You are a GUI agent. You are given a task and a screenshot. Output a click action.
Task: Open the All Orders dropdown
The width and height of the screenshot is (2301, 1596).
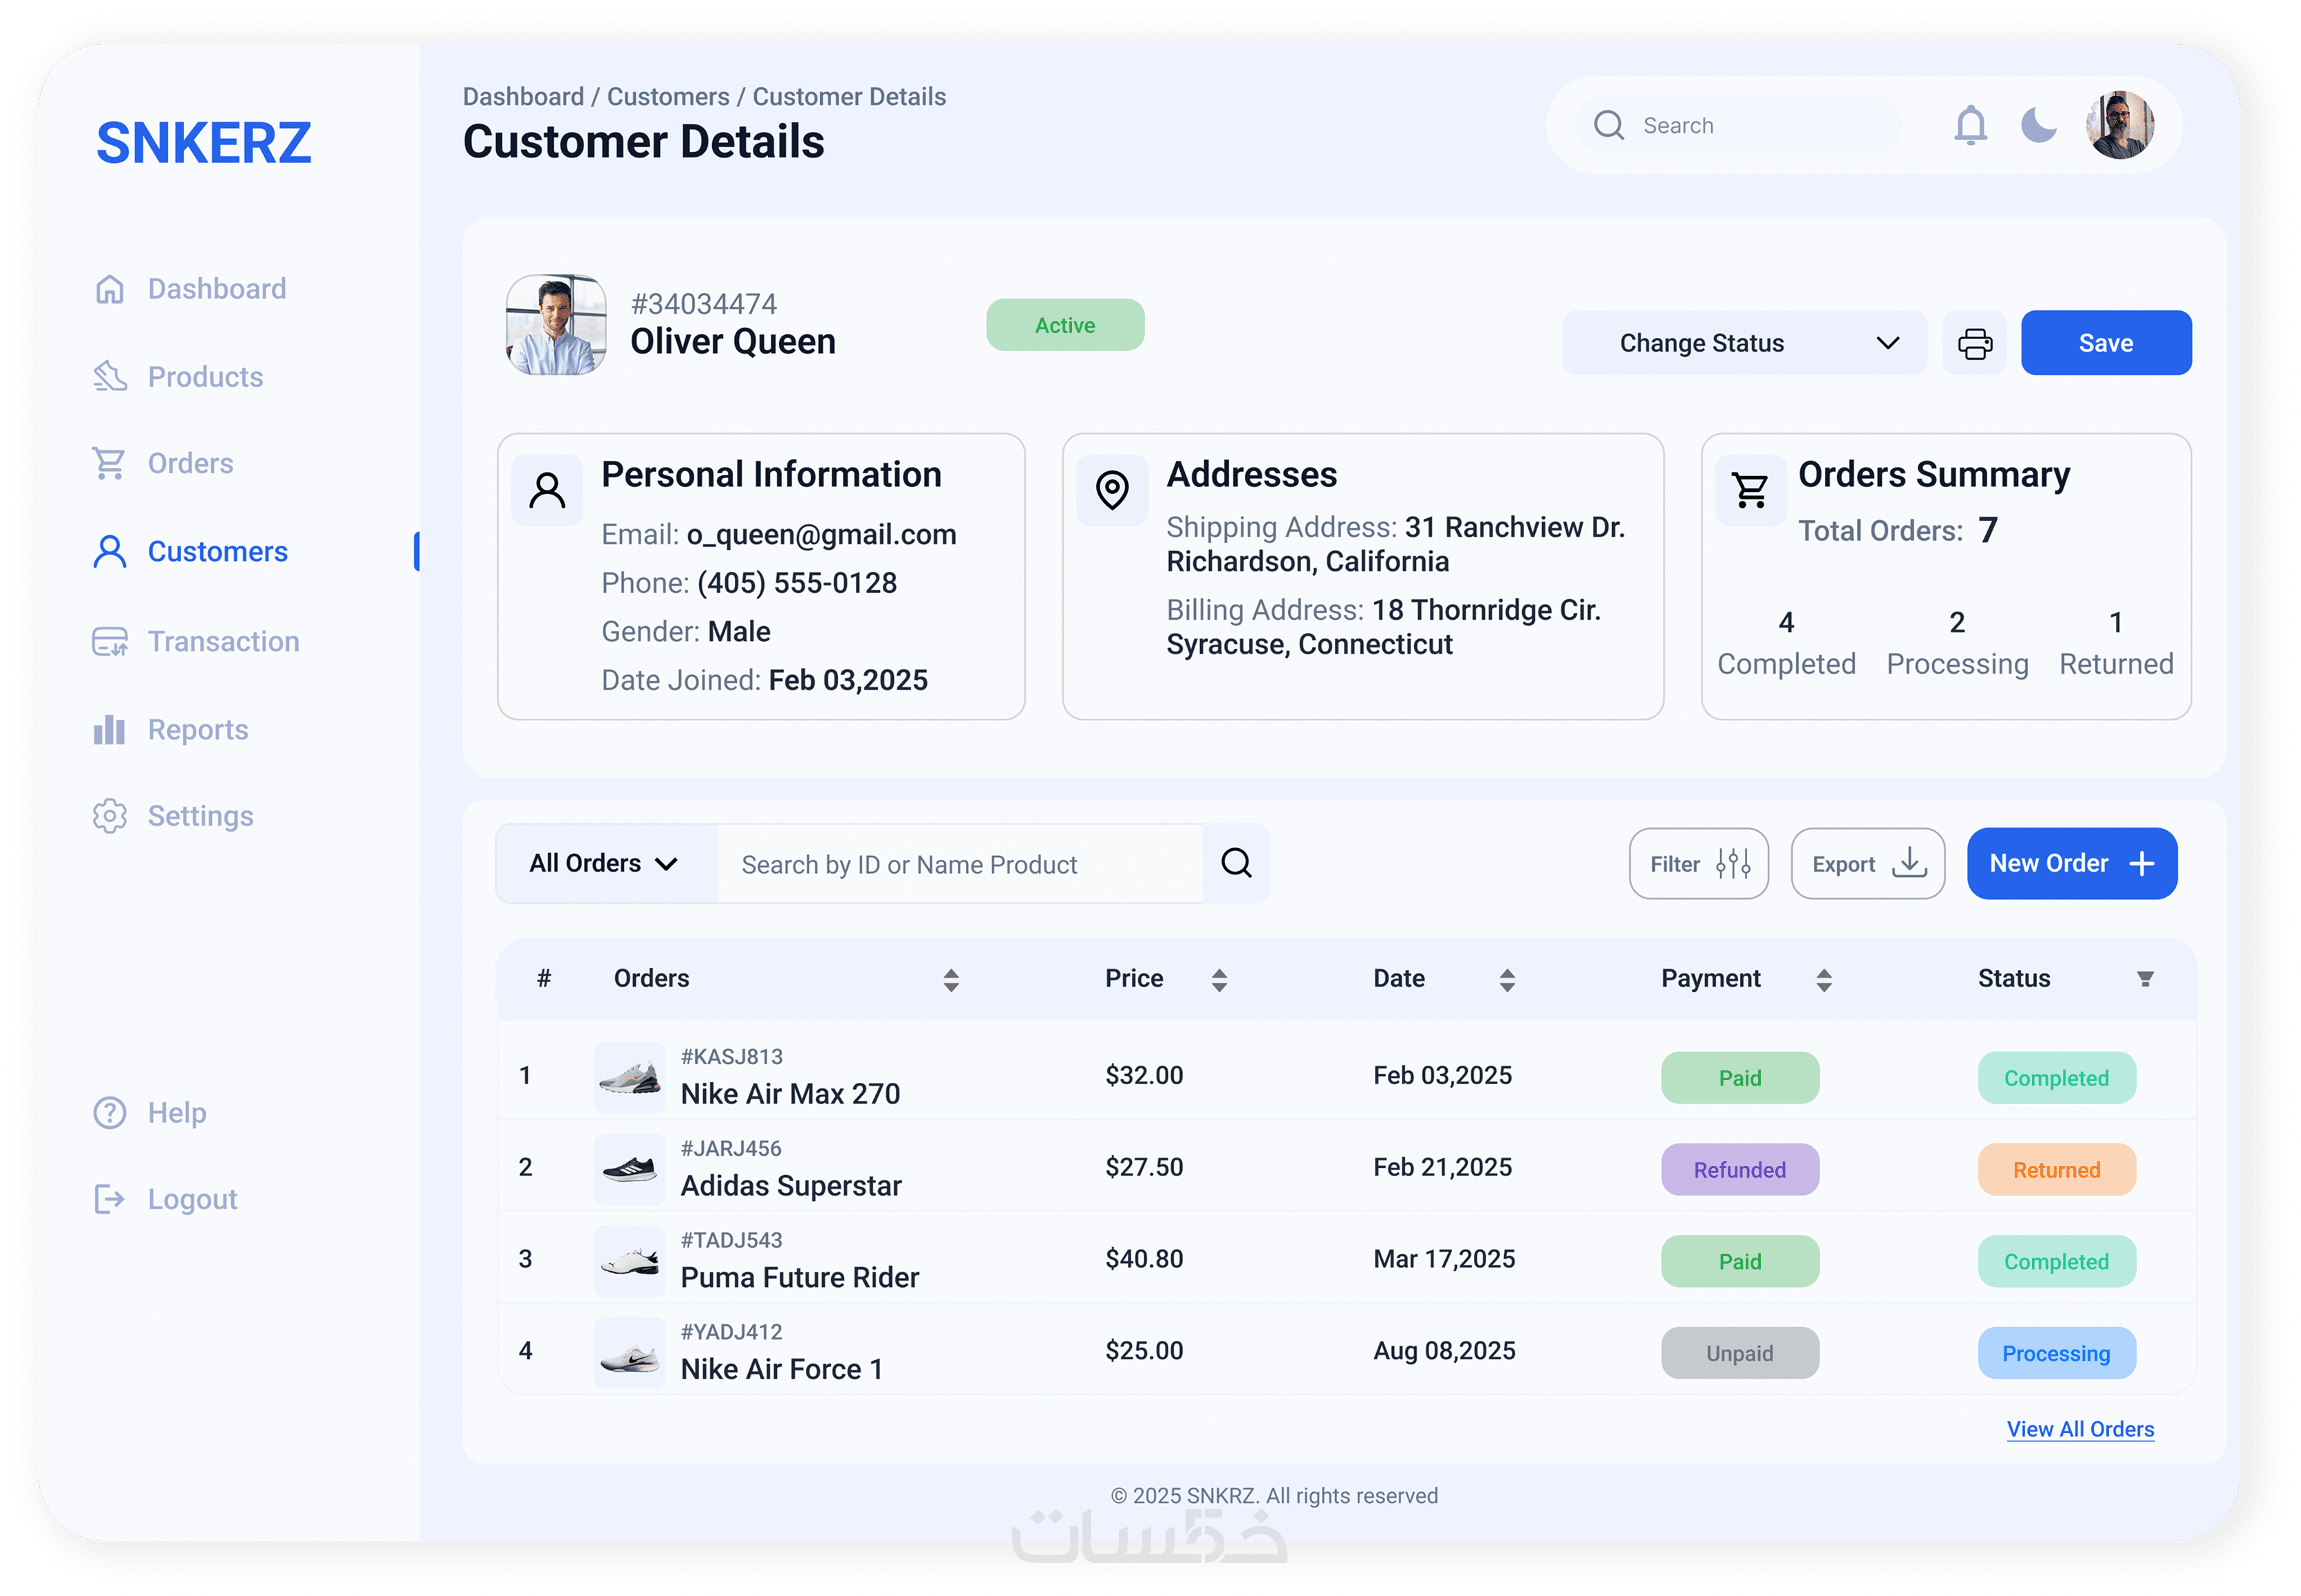point(606,863)
